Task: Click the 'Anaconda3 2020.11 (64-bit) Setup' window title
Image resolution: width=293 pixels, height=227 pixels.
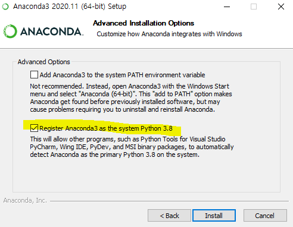Action: (70, 7)
